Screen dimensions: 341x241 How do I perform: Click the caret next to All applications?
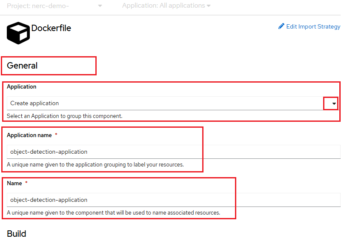[209, 6]
